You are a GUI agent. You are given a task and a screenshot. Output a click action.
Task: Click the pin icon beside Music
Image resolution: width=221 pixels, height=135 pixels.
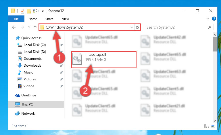tap(62, 72)
